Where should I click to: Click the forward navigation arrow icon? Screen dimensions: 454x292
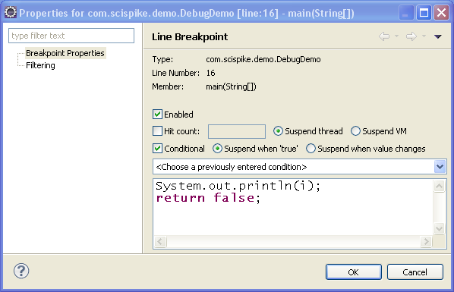(x=411, y=36)
